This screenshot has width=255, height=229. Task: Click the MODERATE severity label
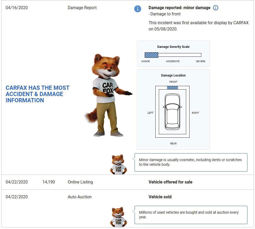pos(173,61)
